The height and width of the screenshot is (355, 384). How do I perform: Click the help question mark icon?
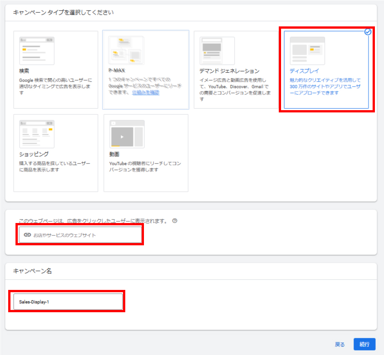click(x=175, y=221)
